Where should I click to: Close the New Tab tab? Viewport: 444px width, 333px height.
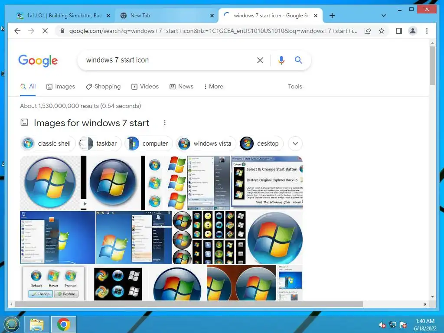(212, 16)
